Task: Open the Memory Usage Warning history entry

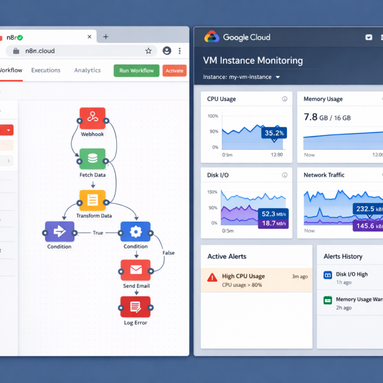Action: [350, 303]
